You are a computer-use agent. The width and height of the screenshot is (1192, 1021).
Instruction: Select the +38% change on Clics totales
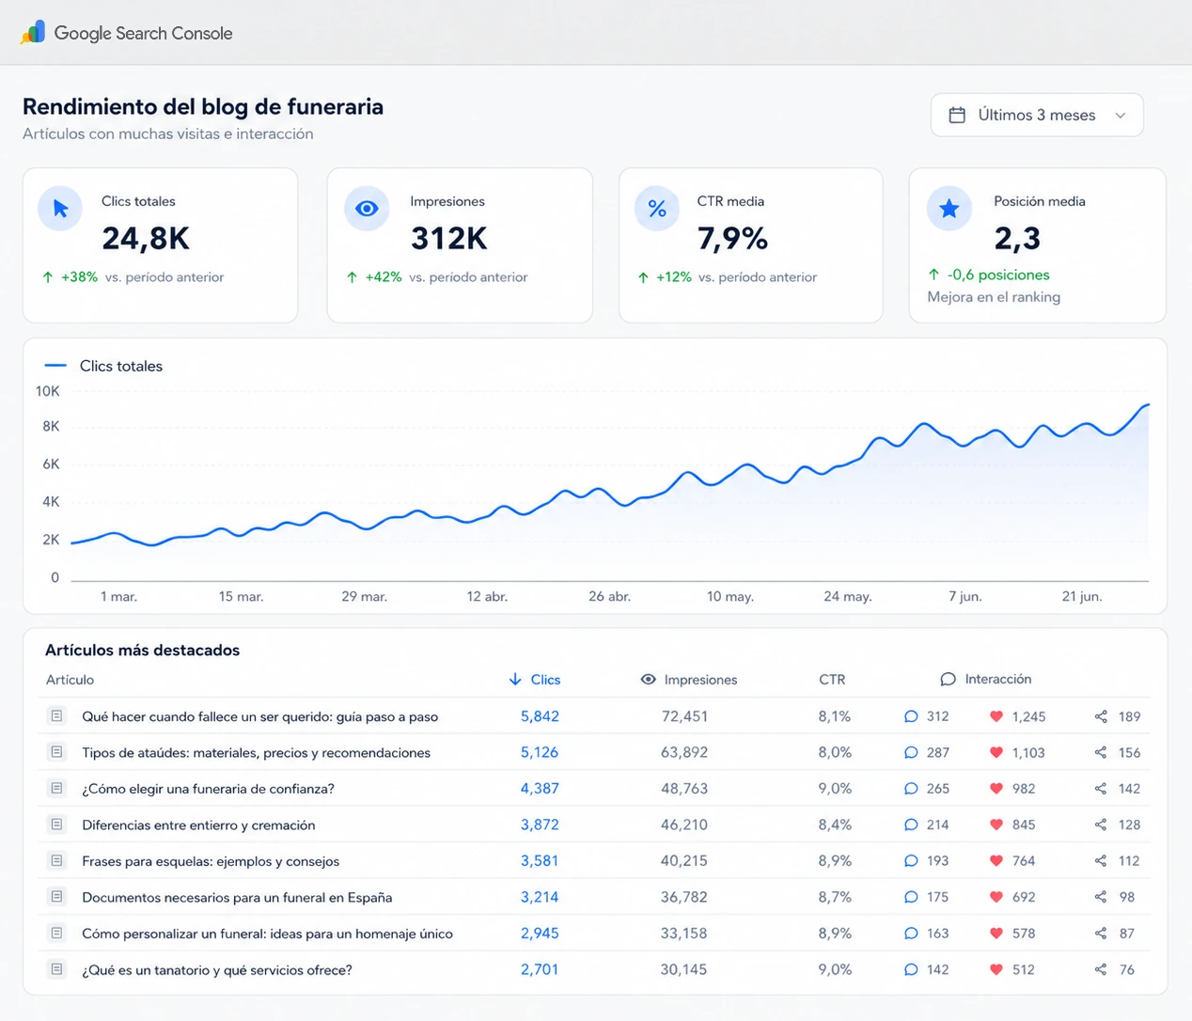point(79,277)
